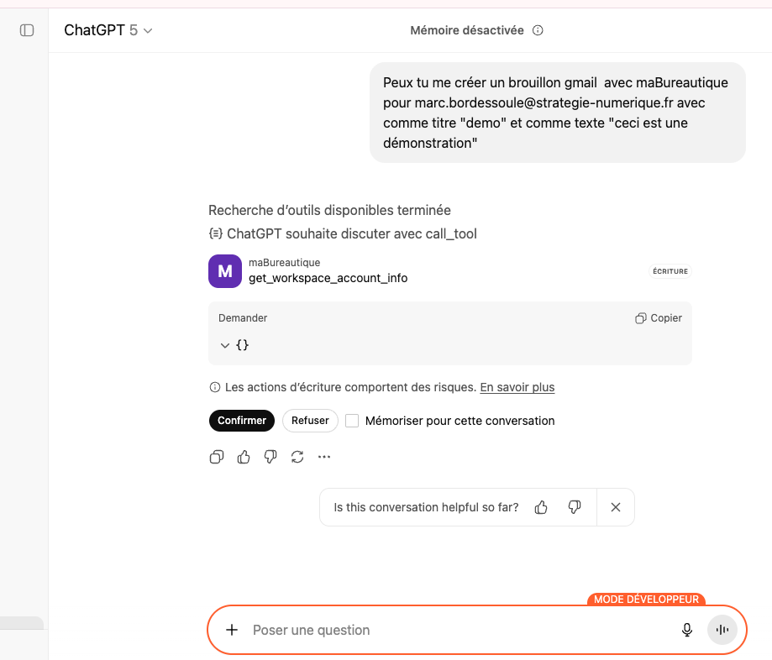The image size is (772, 660).
Task: Click the Refuser button
Action: pyautogui.click(x=310, y=421)
